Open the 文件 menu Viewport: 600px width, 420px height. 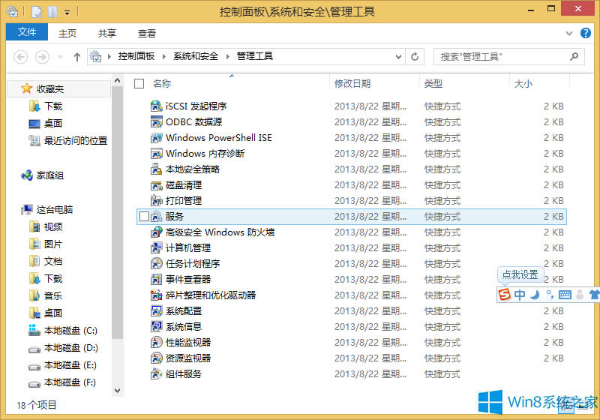tap(27, 33)
